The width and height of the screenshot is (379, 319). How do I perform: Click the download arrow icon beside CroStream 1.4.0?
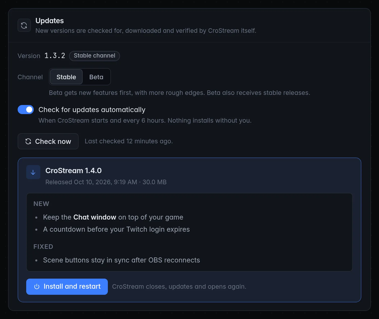(33, 172)
